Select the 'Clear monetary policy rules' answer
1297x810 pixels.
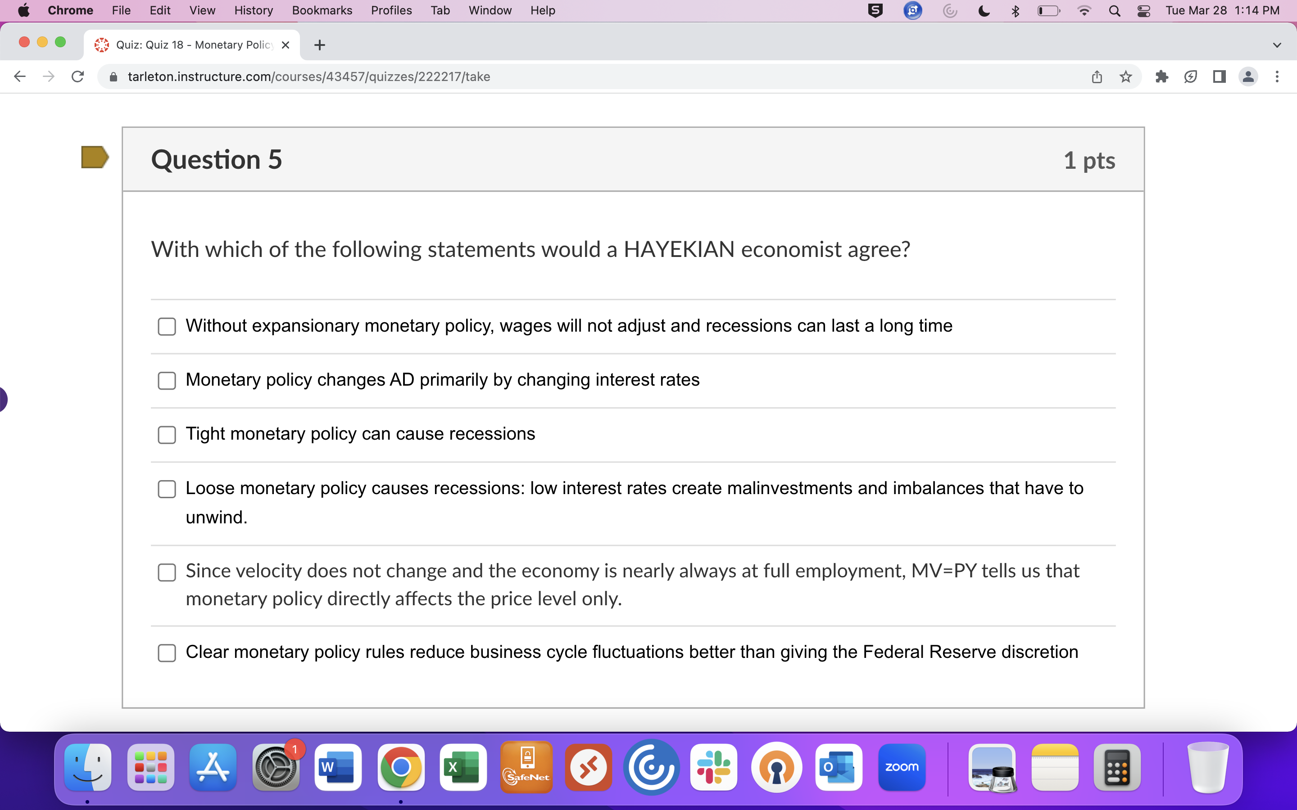tap(167, 653)
